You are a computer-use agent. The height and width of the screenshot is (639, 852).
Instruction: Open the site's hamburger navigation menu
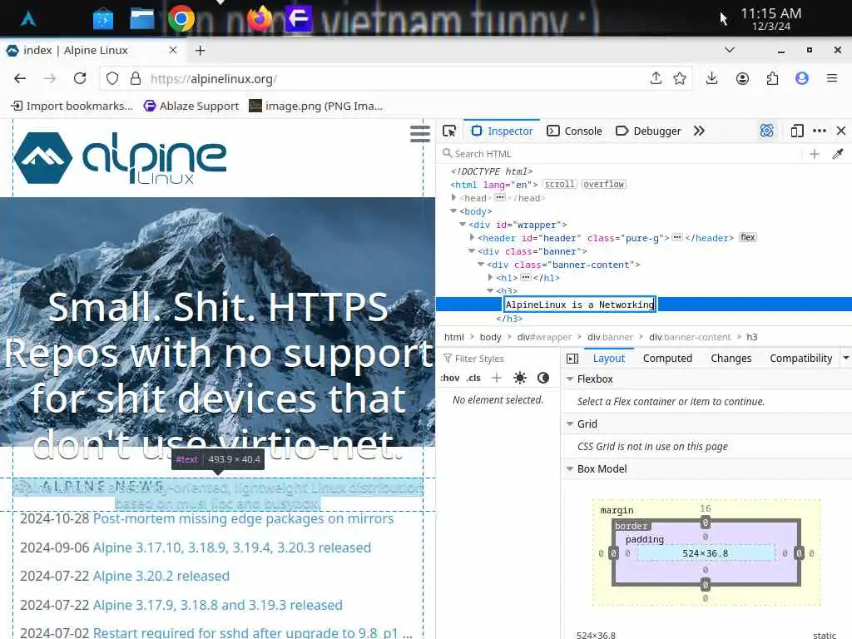pyautogui.click(x=420, y=133)
